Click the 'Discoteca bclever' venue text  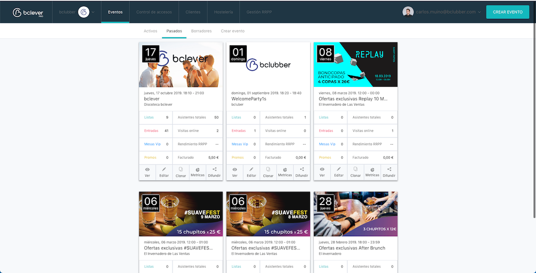[158, 104]
